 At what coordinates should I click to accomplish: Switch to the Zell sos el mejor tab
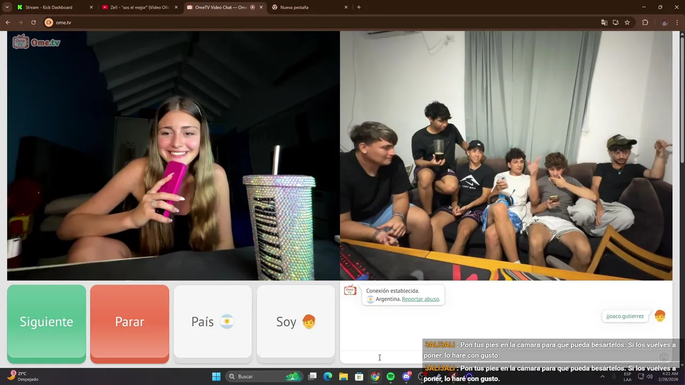click(x=139, y=7)
